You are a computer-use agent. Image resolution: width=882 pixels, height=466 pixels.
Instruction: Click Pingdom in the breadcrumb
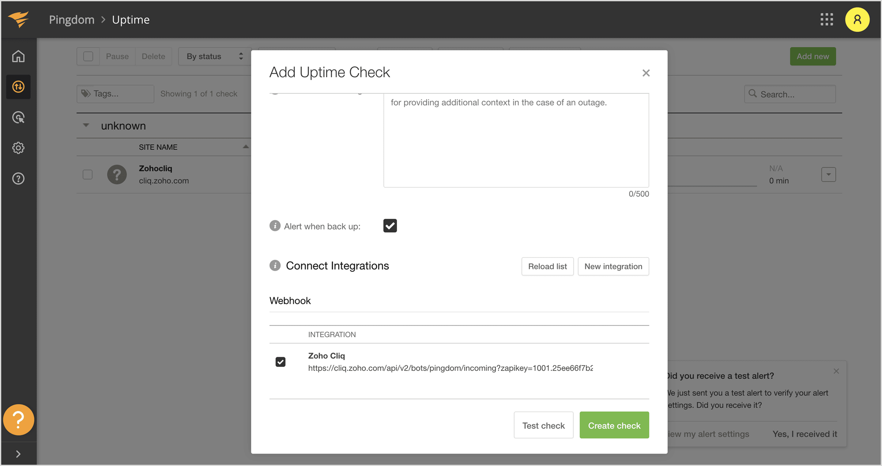tap(72, 20)
